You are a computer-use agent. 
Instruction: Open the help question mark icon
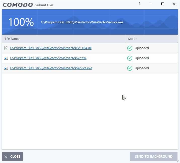[x=140, y=4]
